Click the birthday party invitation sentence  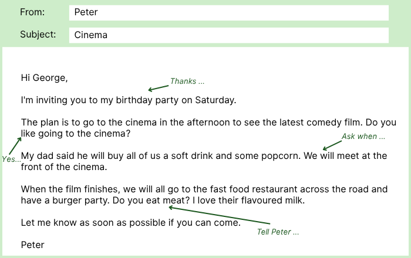pos(128,100)
